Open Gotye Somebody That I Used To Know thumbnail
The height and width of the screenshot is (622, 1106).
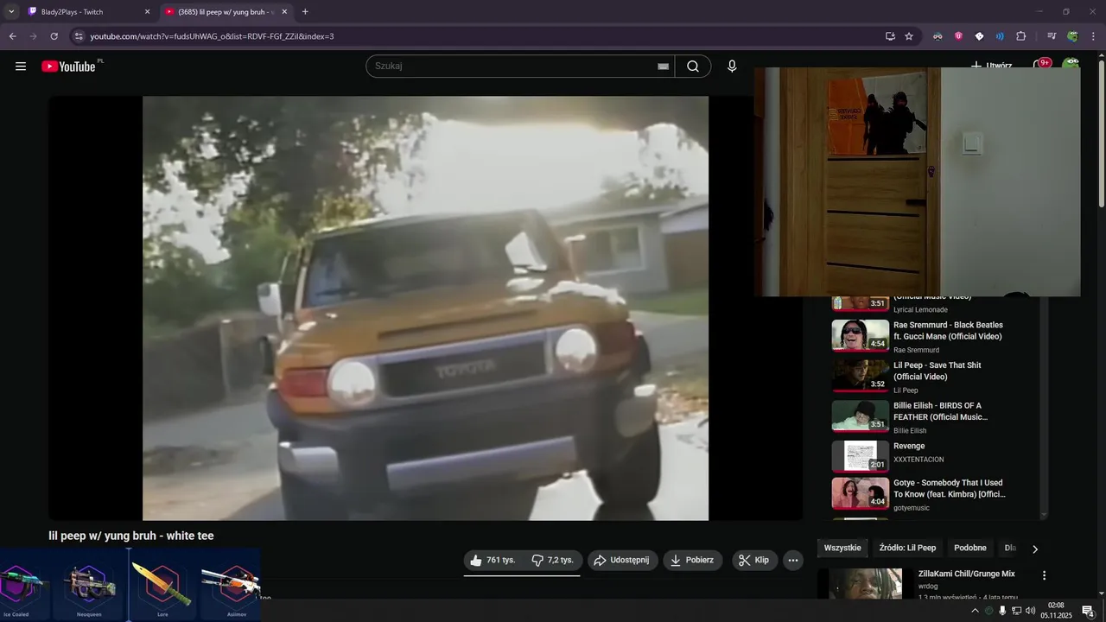coord(861,493)
